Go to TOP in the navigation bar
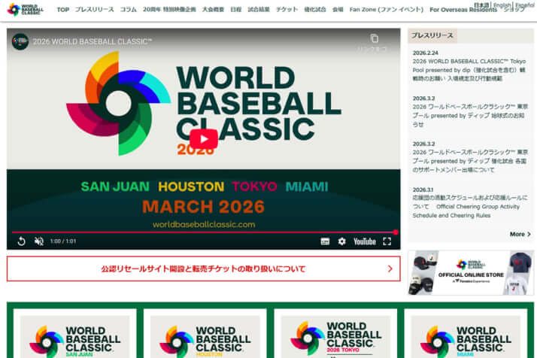This screenshot has height=358, width=537. pyautogui.click(x=63, y=10)
